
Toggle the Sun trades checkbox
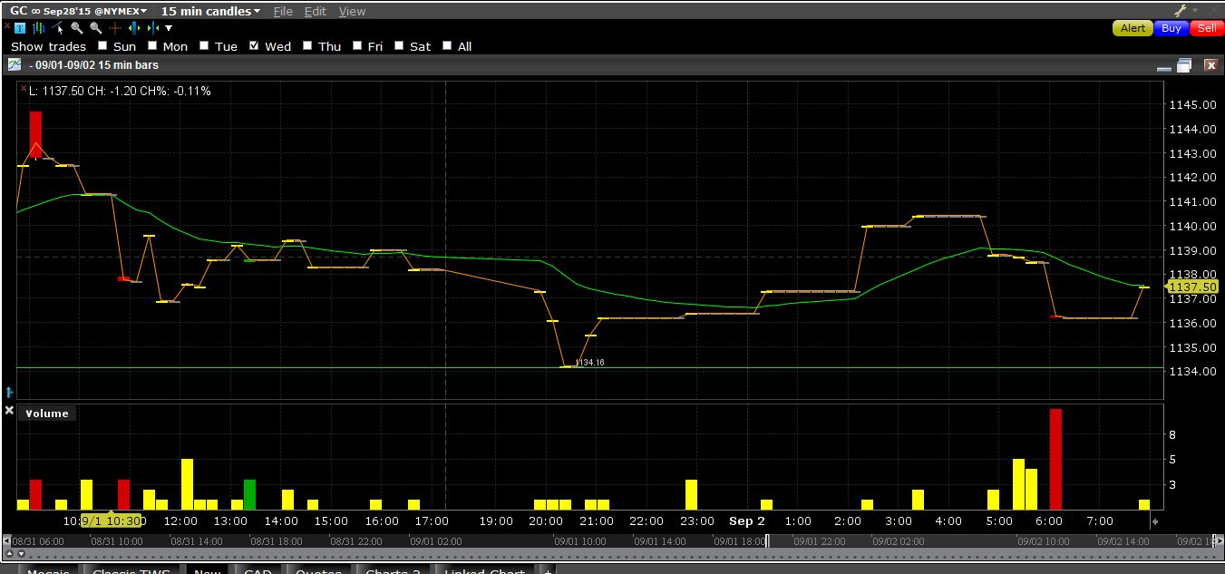click(x=102, y=45)
